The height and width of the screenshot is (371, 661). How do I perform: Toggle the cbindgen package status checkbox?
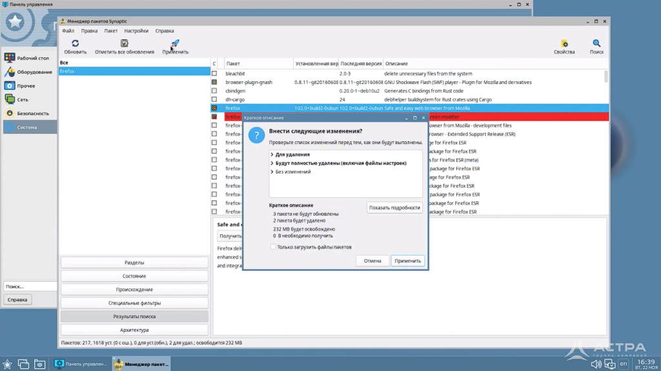pyautogui.click(x=214, y=90)
